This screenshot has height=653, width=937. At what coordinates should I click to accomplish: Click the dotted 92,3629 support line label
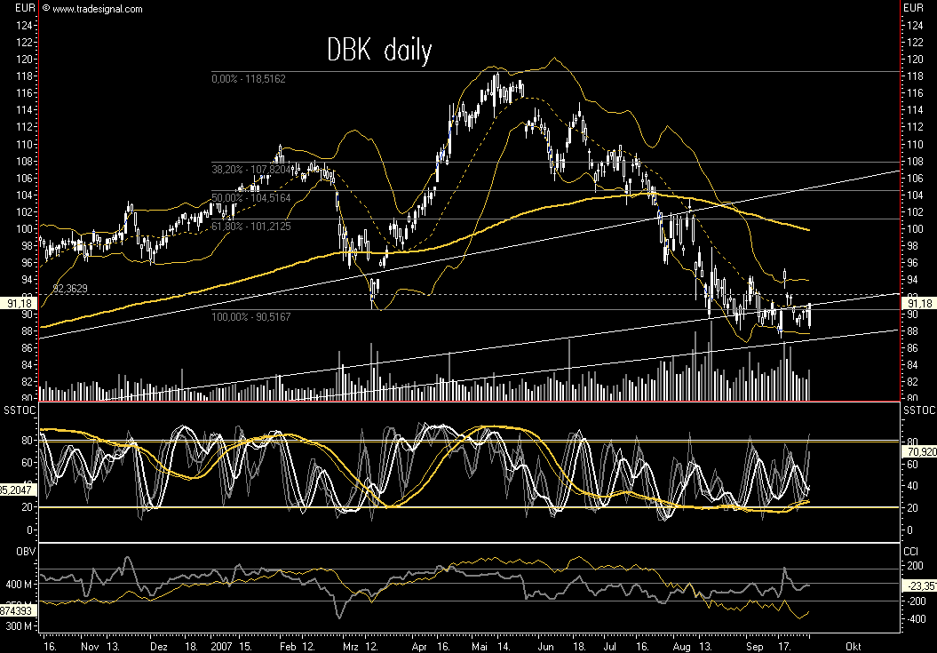point(69,289)
